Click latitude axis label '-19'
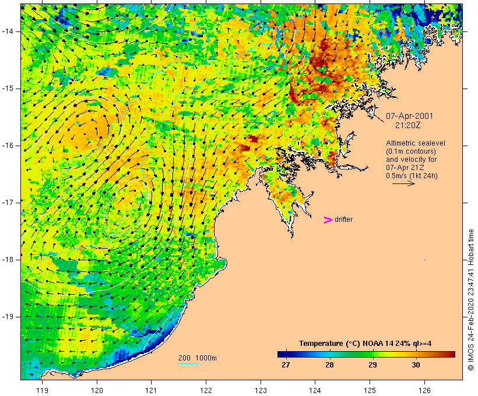This screenshot has width=478, height=396. tap(8, 317)
